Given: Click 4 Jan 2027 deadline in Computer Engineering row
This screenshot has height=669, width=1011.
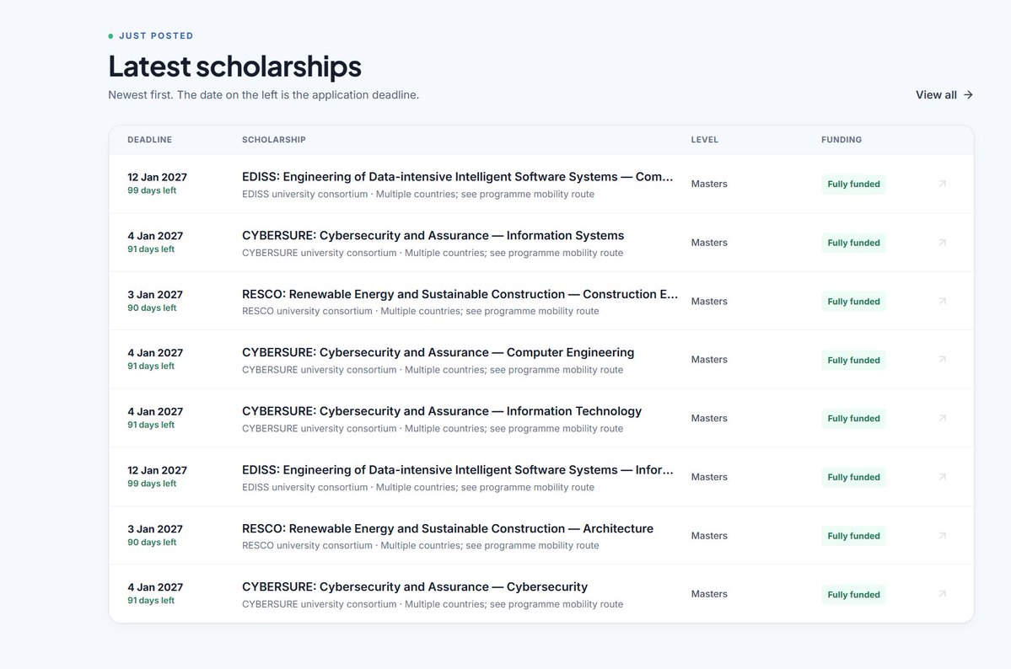Looking at the screenshot, I should coord(155,352).
